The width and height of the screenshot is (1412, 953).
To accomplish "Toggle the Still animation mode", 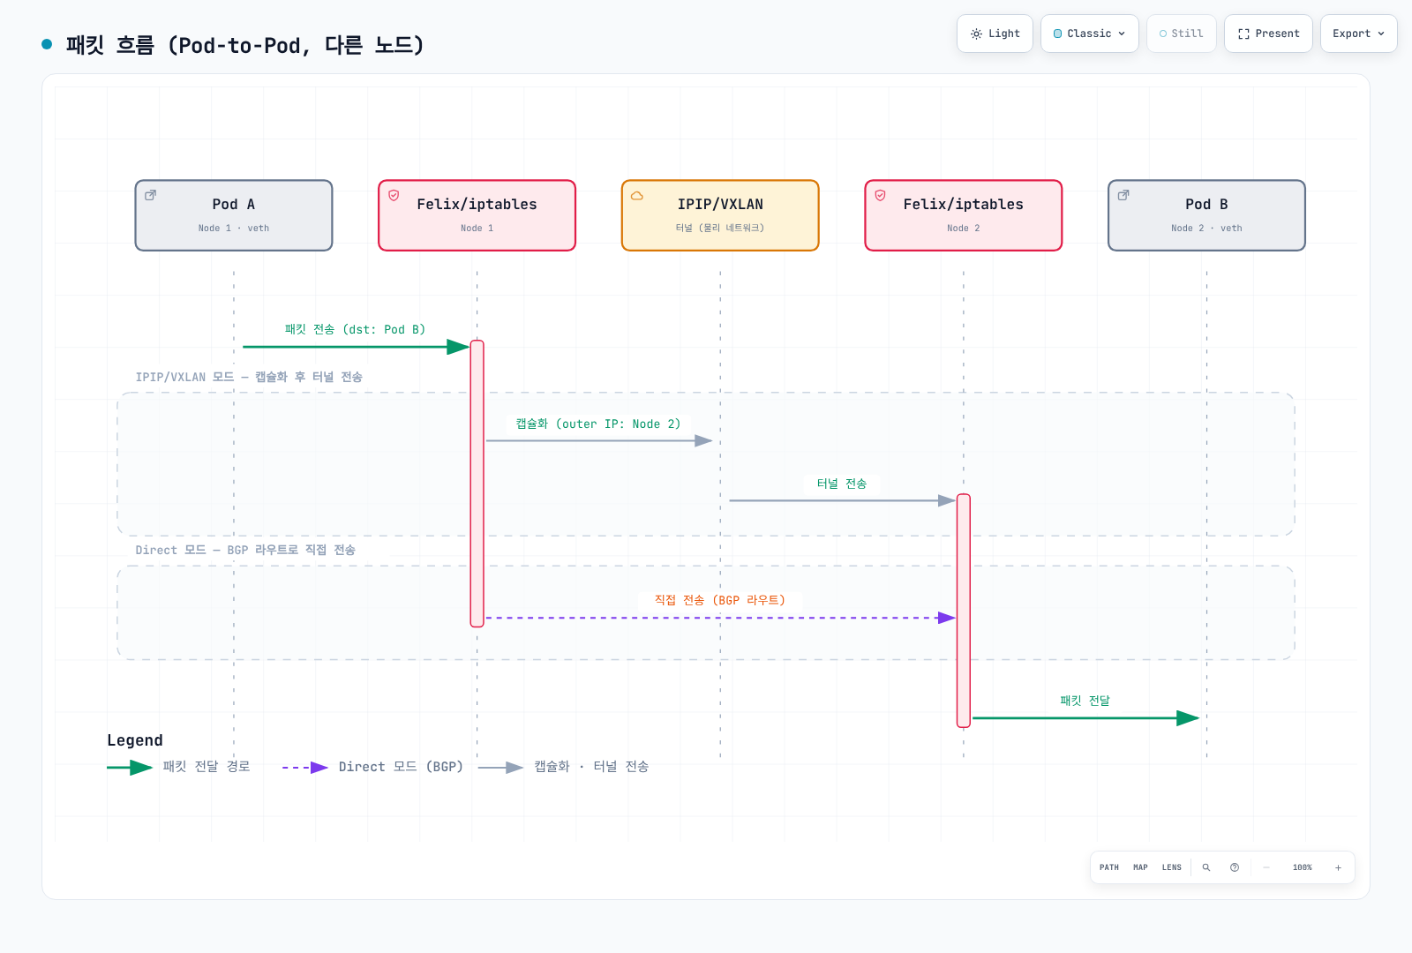I will pos(1182,34).
